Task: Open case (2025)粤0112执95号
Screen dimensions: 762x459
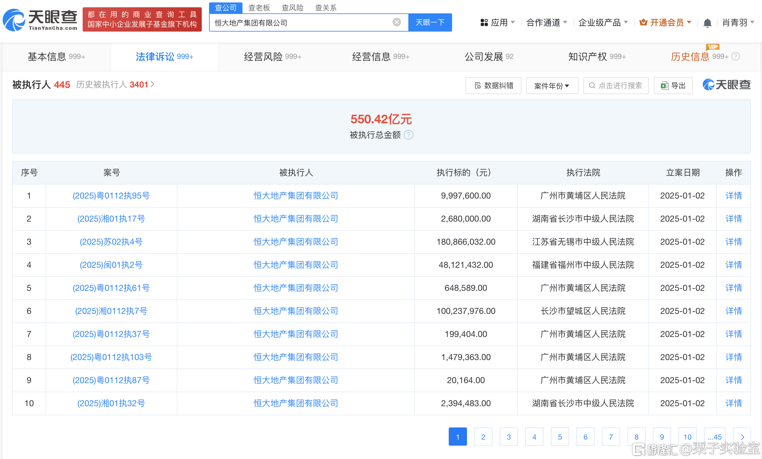Action: pyautogui.click(x=111, y=196)
